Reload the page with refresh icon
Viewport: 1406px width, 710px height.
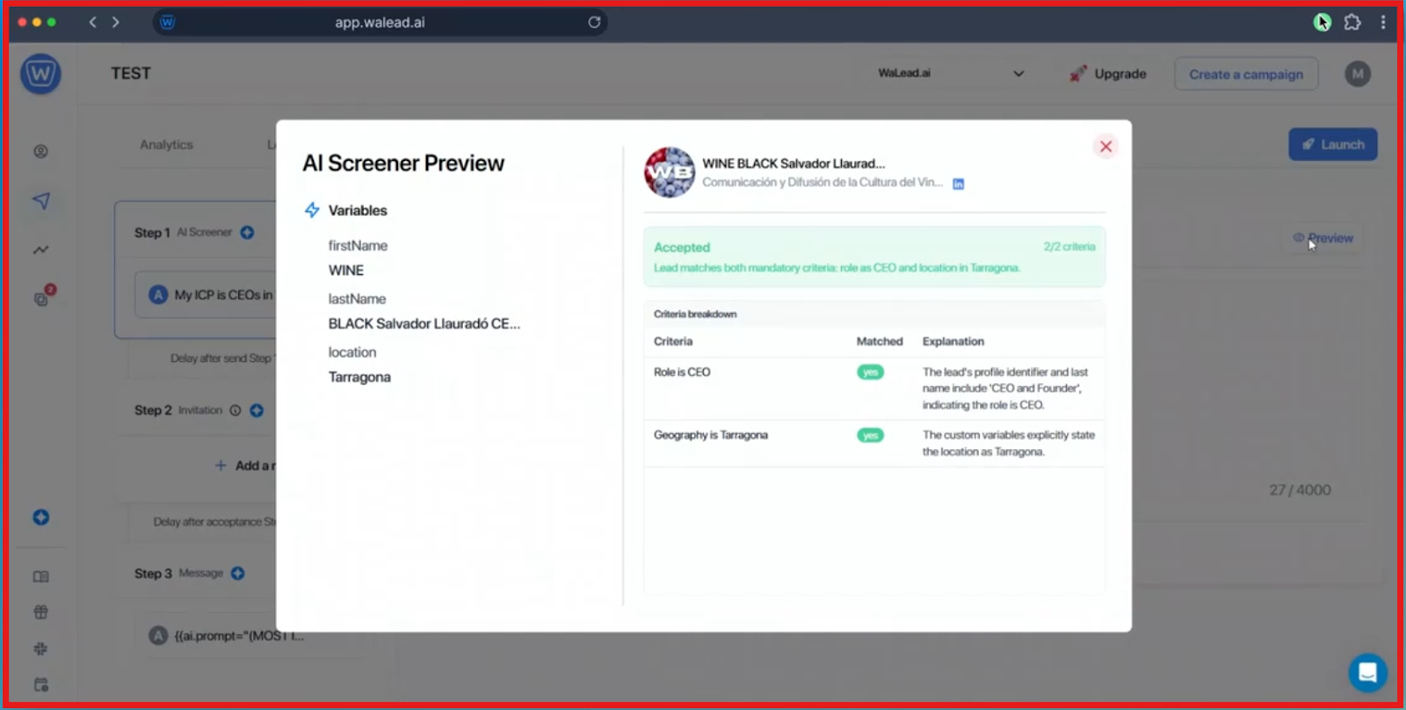594,22
